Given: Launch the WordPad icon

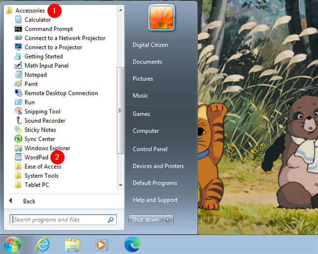Looking at the screenshot, I should 18,157.
